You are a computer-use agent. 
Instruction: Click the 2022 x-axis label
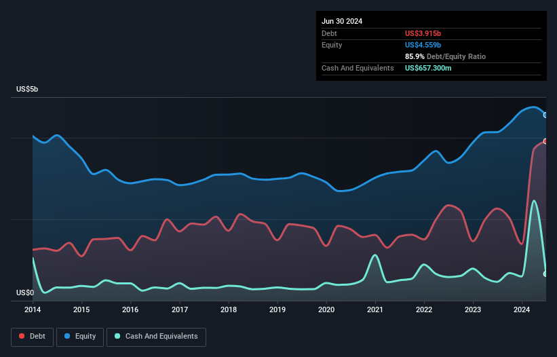click(424, 309)
